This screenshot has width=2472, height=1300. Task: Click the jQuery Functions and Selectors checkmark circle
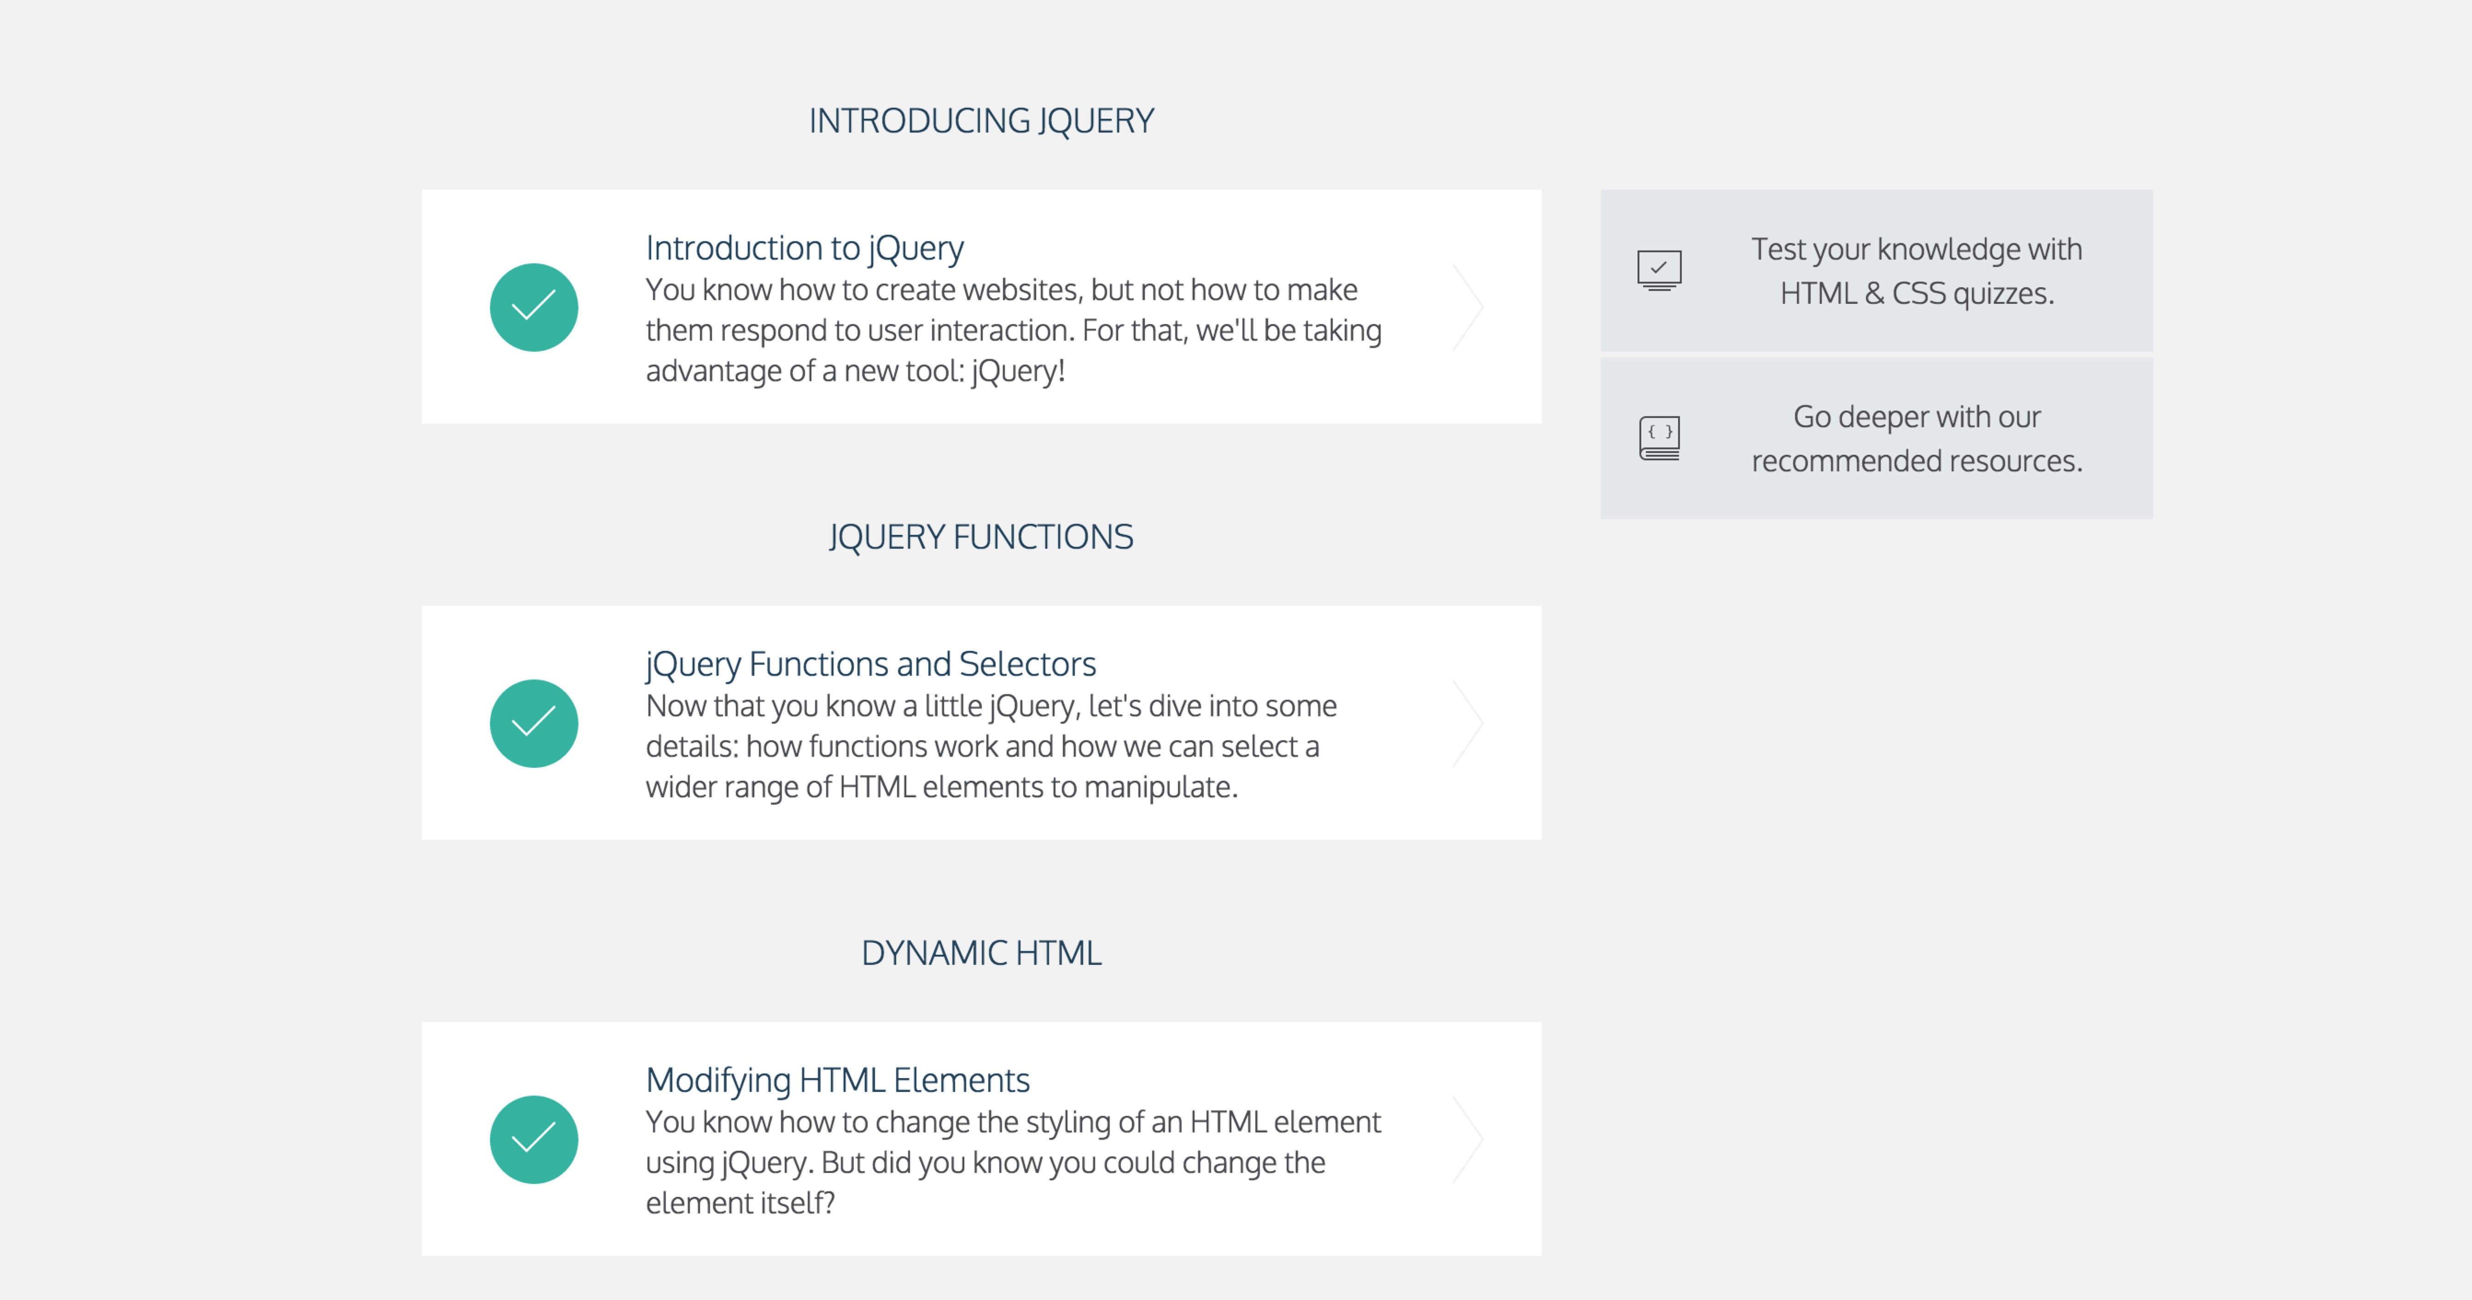click(x=534, y=723)
